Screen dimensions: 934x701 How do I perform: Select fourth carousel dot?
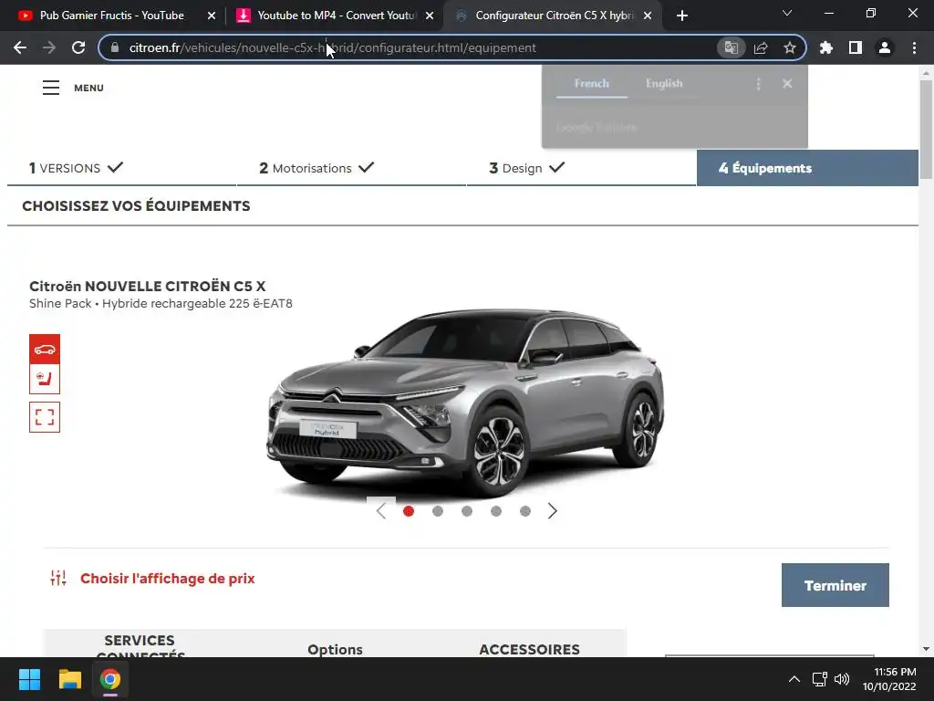tap(496, 511)
